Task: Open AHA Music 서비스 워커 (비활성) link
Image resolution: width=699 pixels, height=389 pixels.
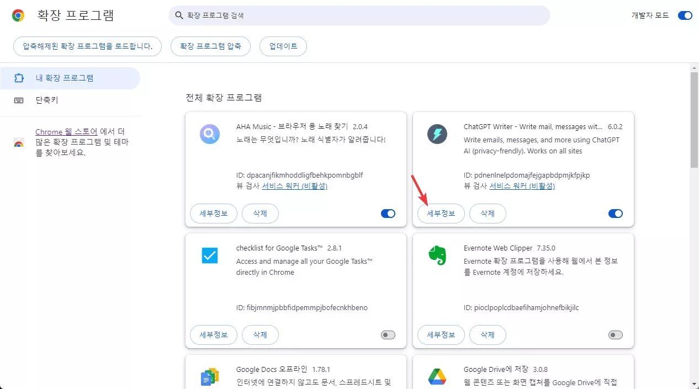Action: 295,186
